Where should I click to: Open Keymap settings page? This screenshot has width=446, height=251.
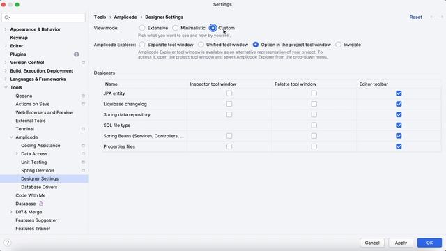pos(19,38)
